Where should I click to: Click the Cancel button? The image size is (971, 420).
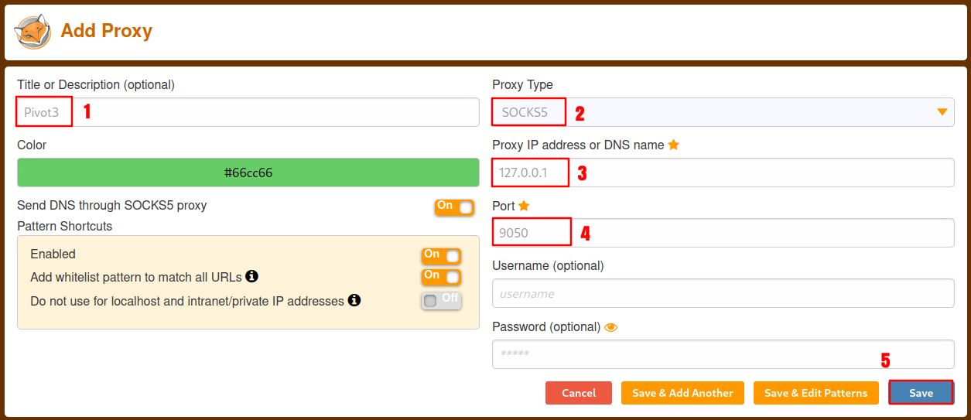pyautogui.click(x=578, y=393)
